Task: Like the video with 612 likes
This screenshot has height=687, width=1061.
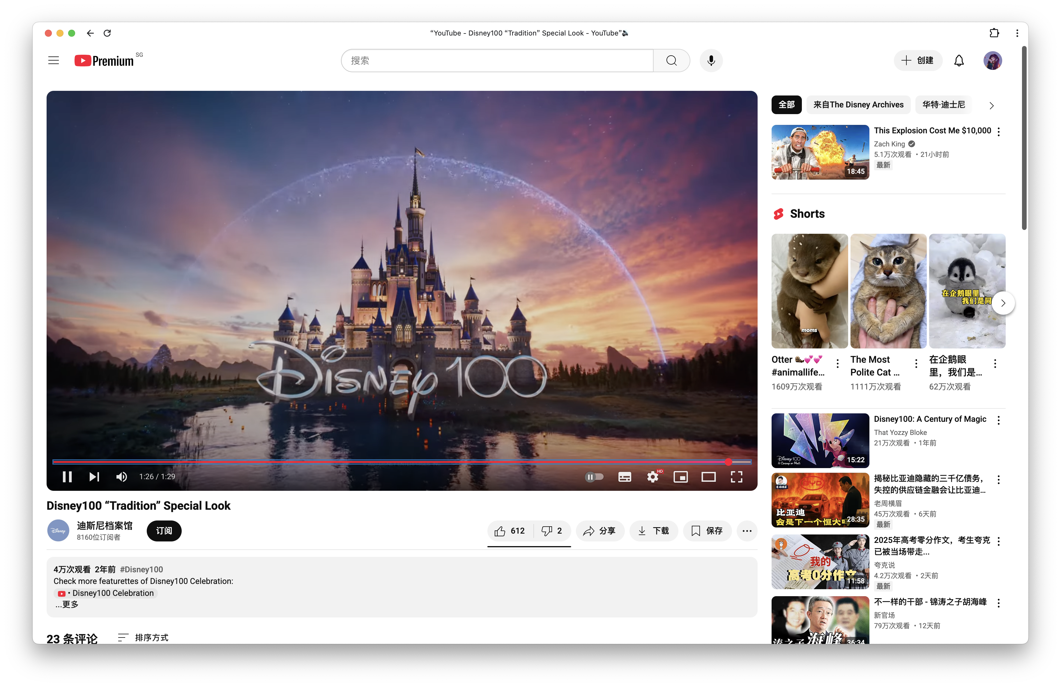Action: coord(510,530)
